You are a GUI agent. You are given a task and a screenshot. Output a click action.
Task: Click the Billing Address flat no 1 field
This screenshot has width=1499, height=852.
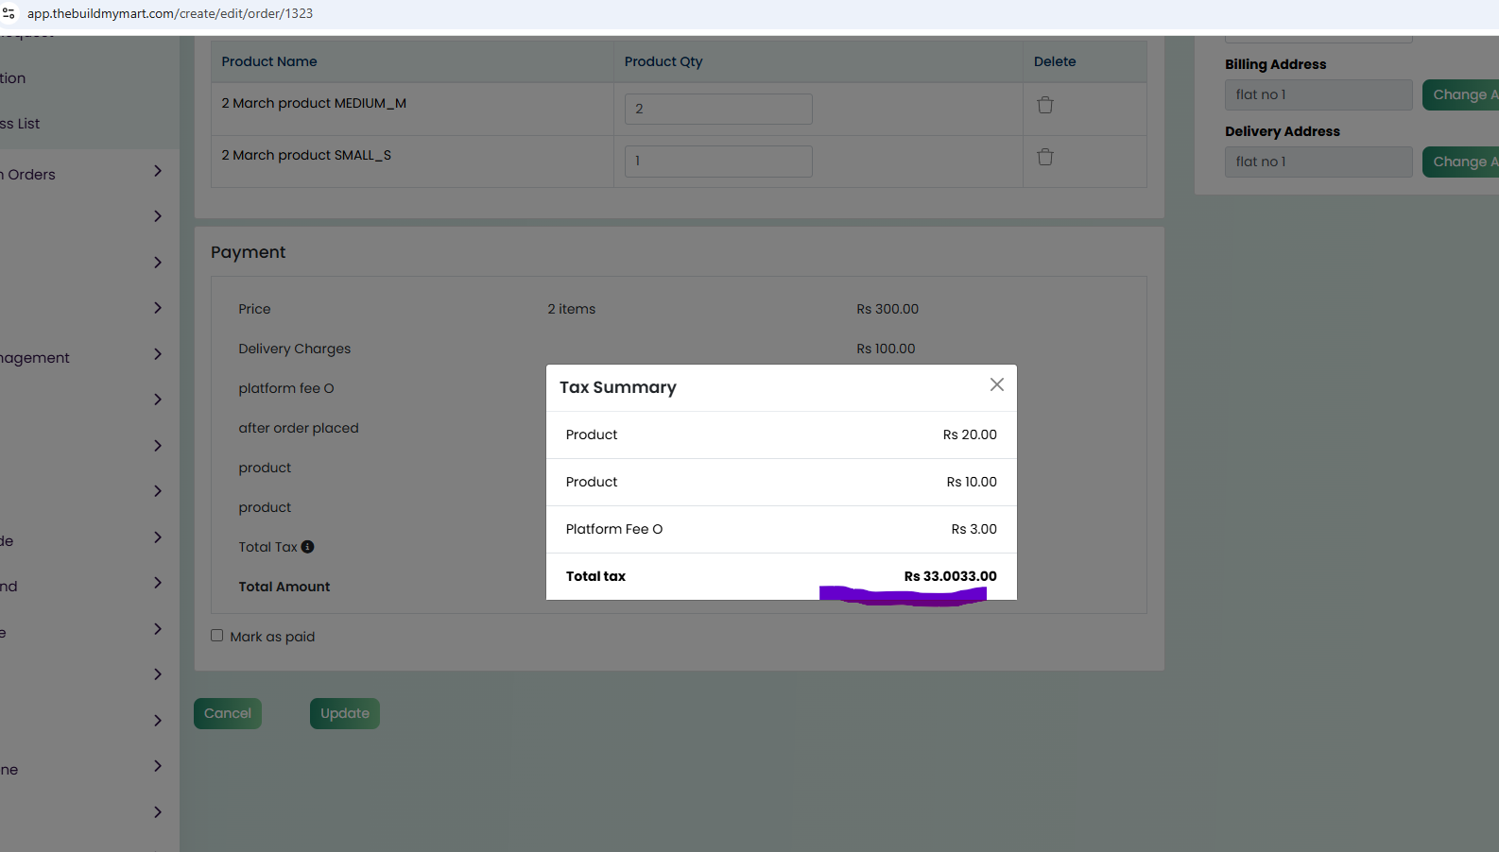point(1318,94)
